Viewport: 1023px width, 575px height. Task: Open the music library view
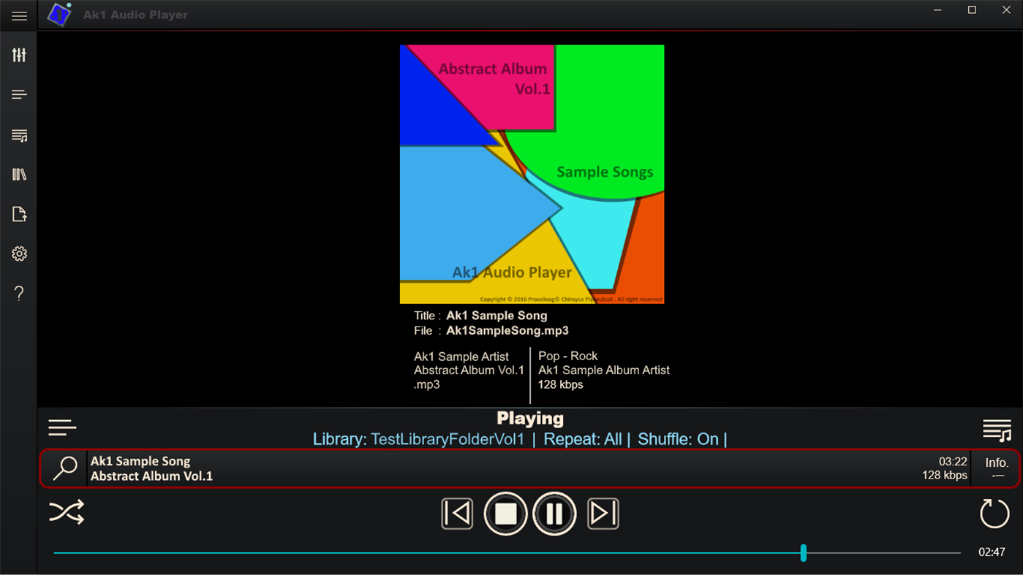coord(18,174)
